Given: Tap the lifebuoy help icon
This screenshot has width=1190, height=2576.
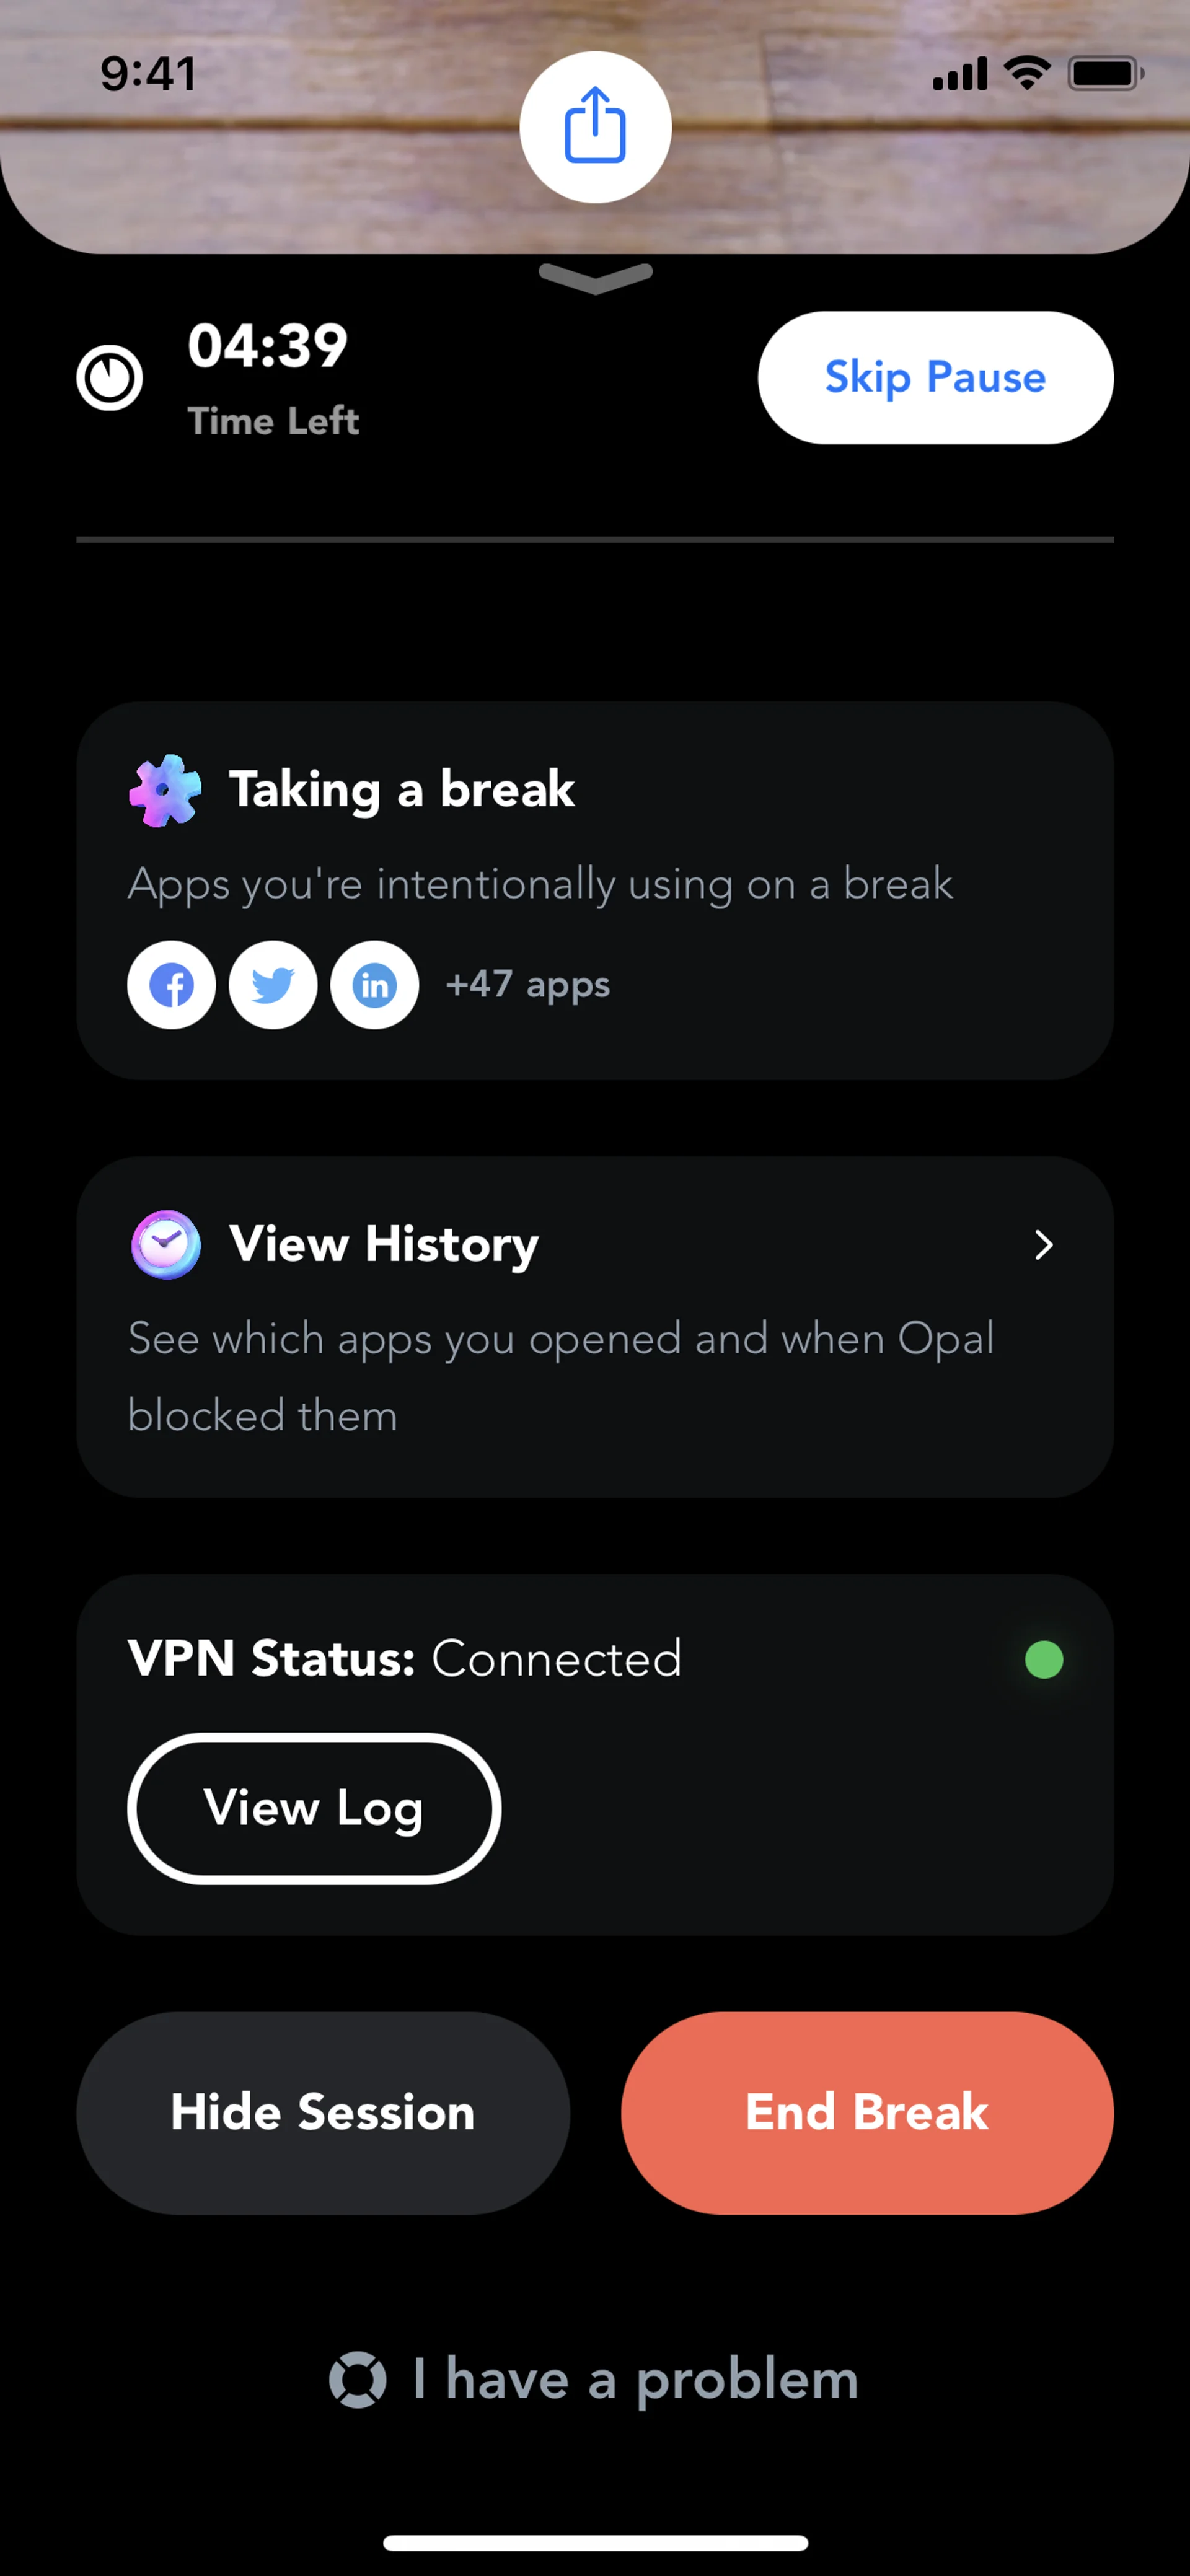Looking at the screenshot, I should (358, 2379).
